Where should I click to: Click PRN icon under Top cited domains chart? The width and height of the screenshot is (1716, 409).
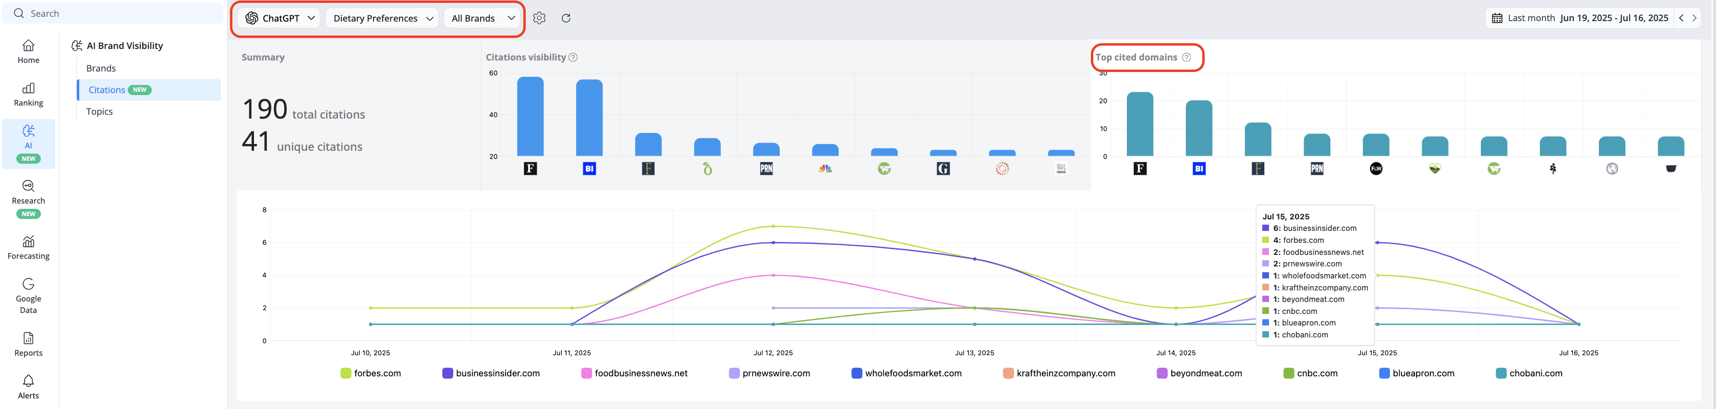(x=1317, y=168)
